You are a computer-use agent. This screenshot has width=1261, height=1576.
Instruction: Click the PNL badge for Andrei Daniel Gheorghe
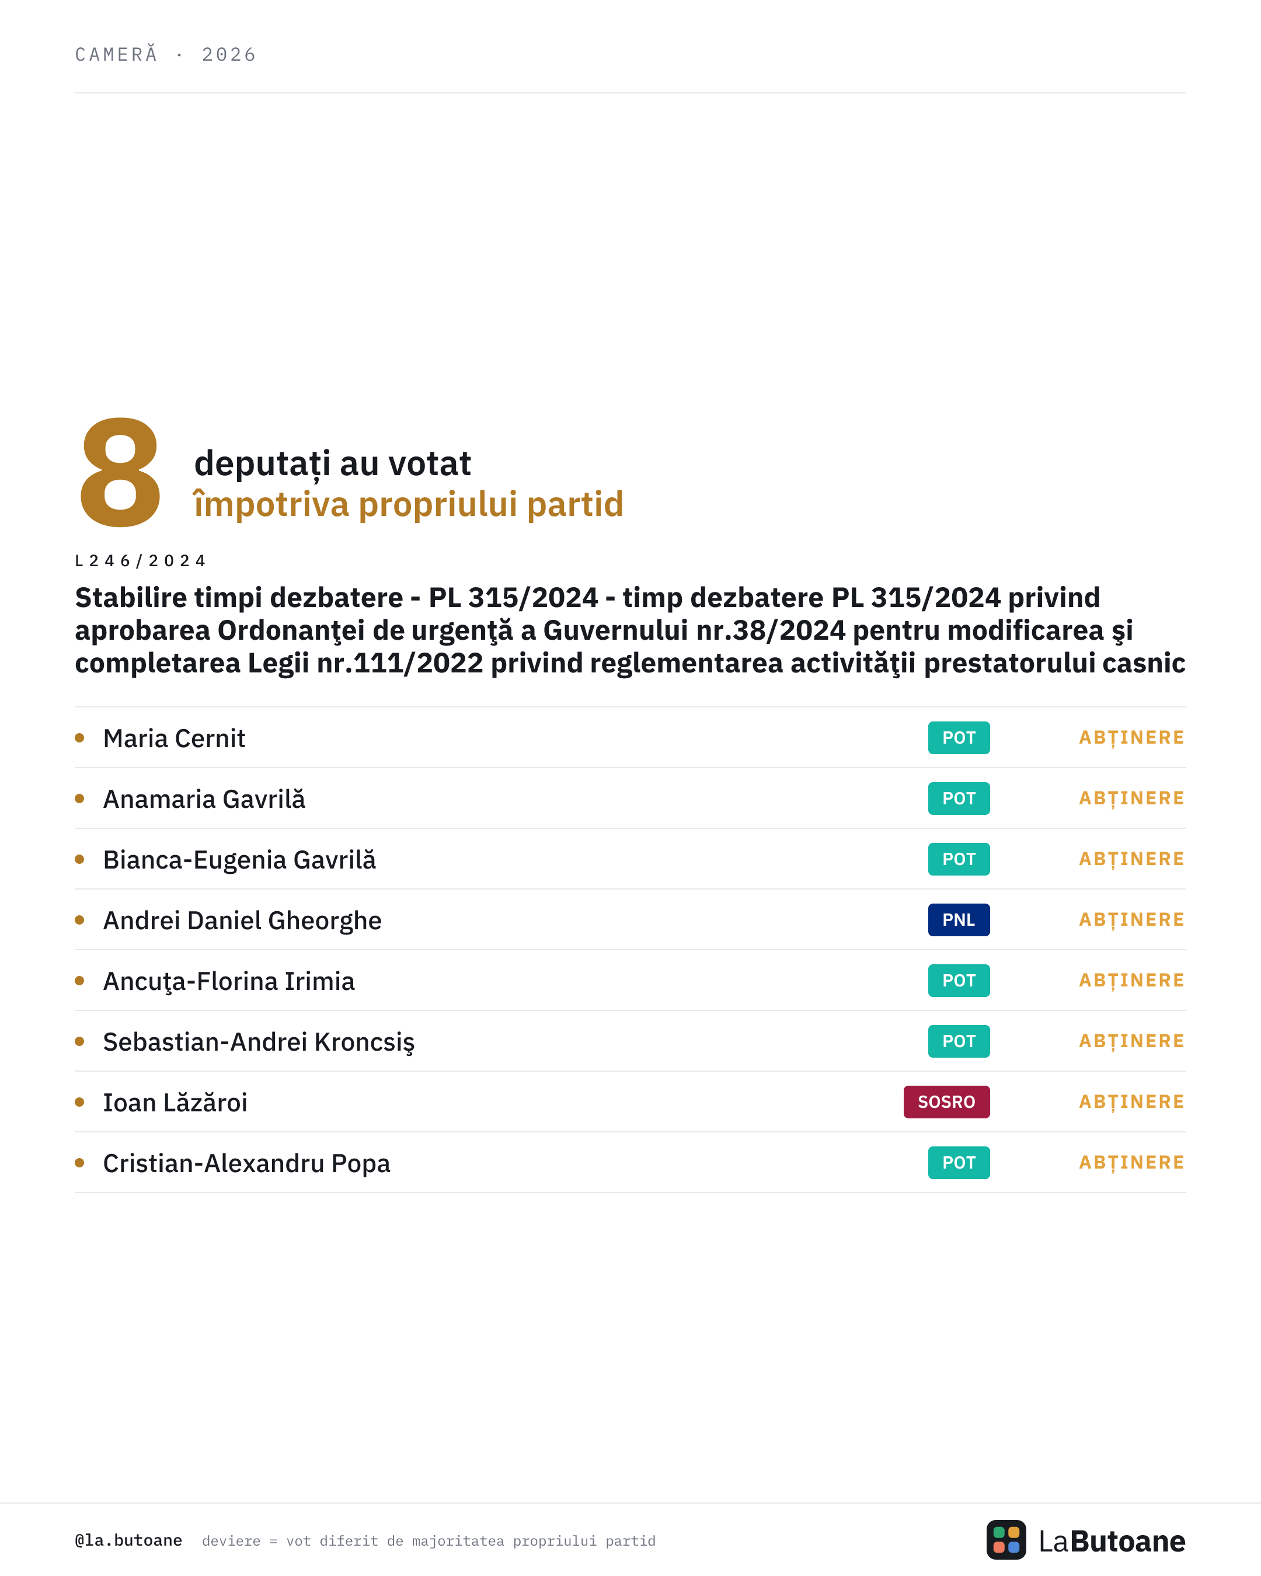click(x=959, y=919)
